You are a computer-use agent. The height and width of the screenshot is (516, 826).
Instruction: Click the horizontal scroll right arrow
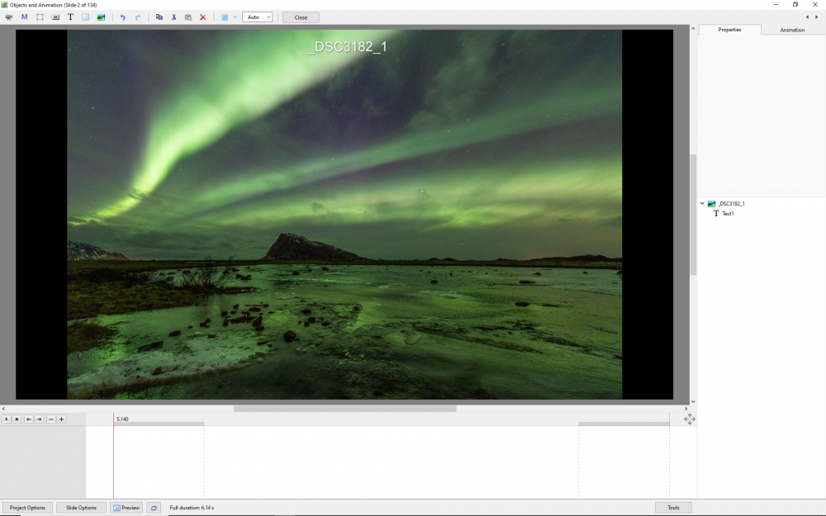686,409
